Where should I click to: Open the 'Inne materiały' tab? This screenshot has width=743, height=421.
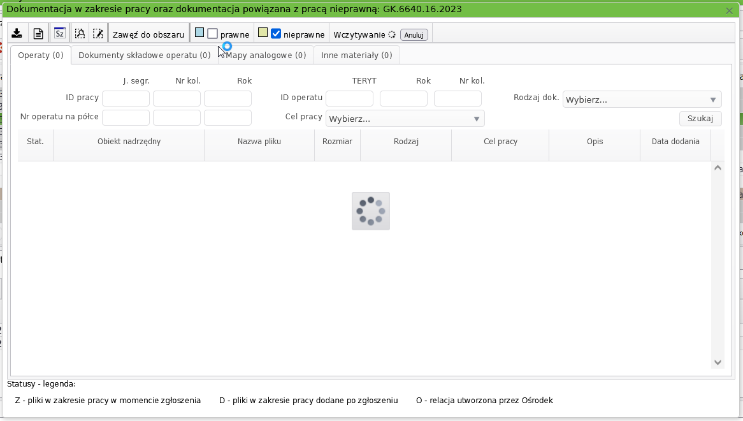(356, 55)
